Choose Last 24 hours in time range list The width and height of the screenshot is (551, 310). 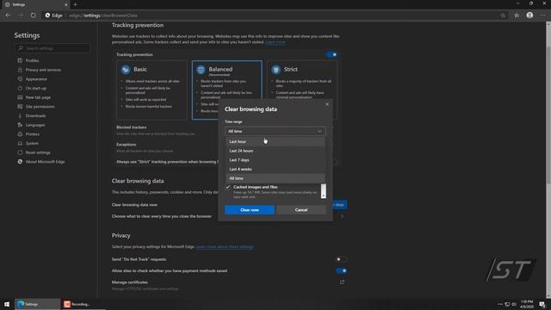275,151
